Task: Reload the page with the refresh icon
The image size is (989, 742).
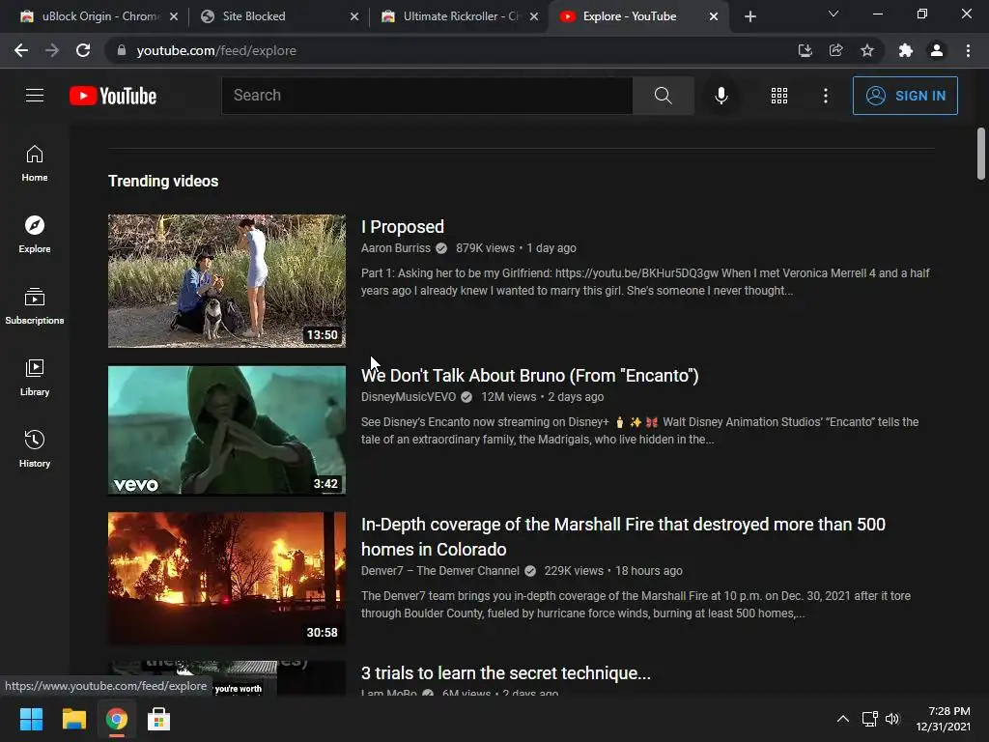Action: pos(83,50)
